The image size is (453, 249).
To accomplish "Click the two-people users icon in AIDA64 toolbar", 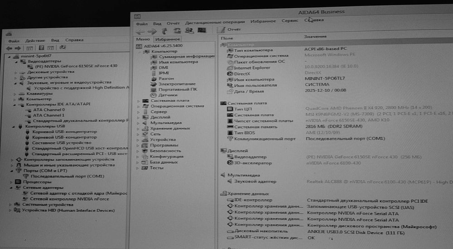I will (x=189, y=30).
